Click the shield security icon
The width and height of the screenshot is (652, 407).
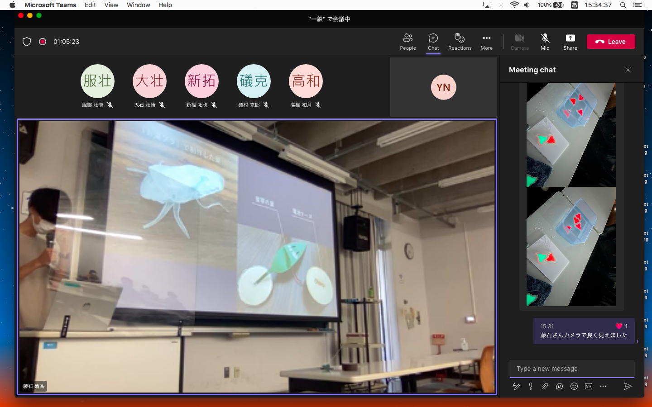pyautogui.click(x=27, y=42)
